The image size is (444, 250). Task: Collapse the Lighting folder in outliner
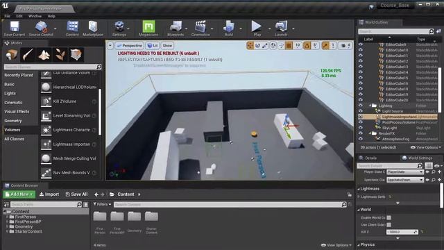[x=370, y=106]
